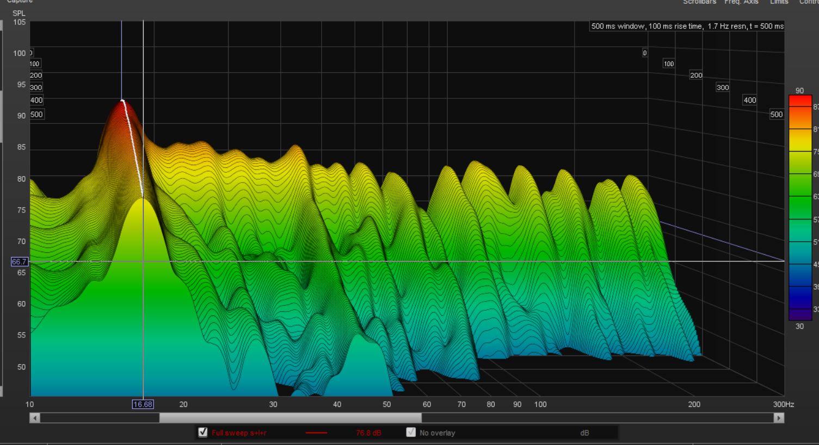Uncheck the Full sweep s+l+r trace
The image size is (819, 445).
coord(203,433)
